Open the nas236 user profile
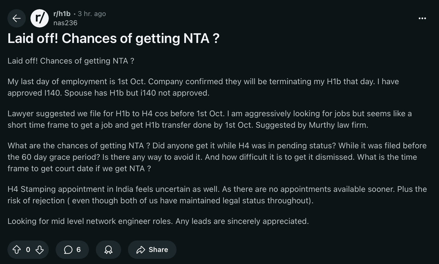 (x=65, y=23)
